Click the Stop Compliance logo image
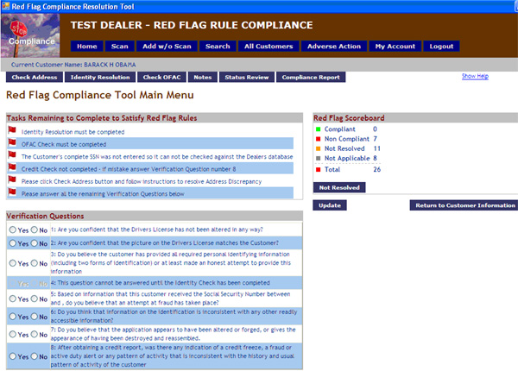This screenshot has height=371, width=518. click(x=30, y=35)
